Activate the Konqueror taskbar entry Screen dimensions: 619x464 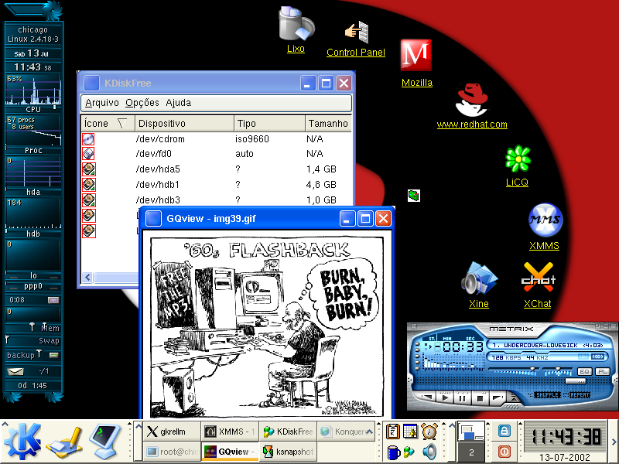click(x=342, y=432)
